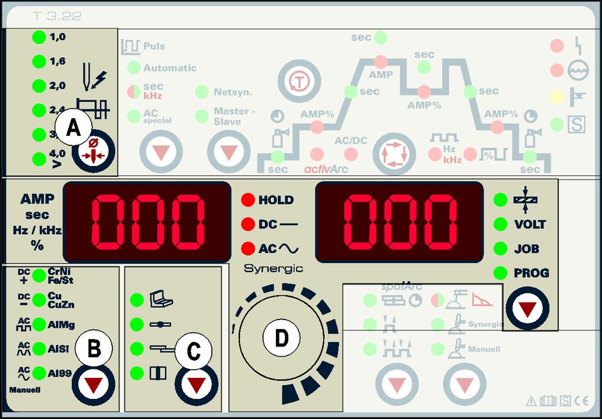
Task: Toggle the Netsyn. LED
Action: 202,92
